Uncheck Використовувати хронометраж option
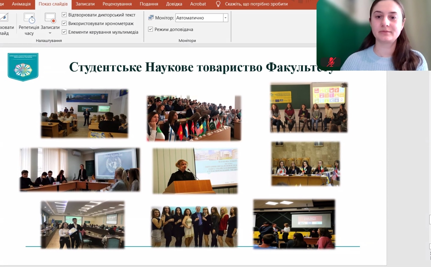The width and height of the screenshot is (431, 267). coord(64,23)
